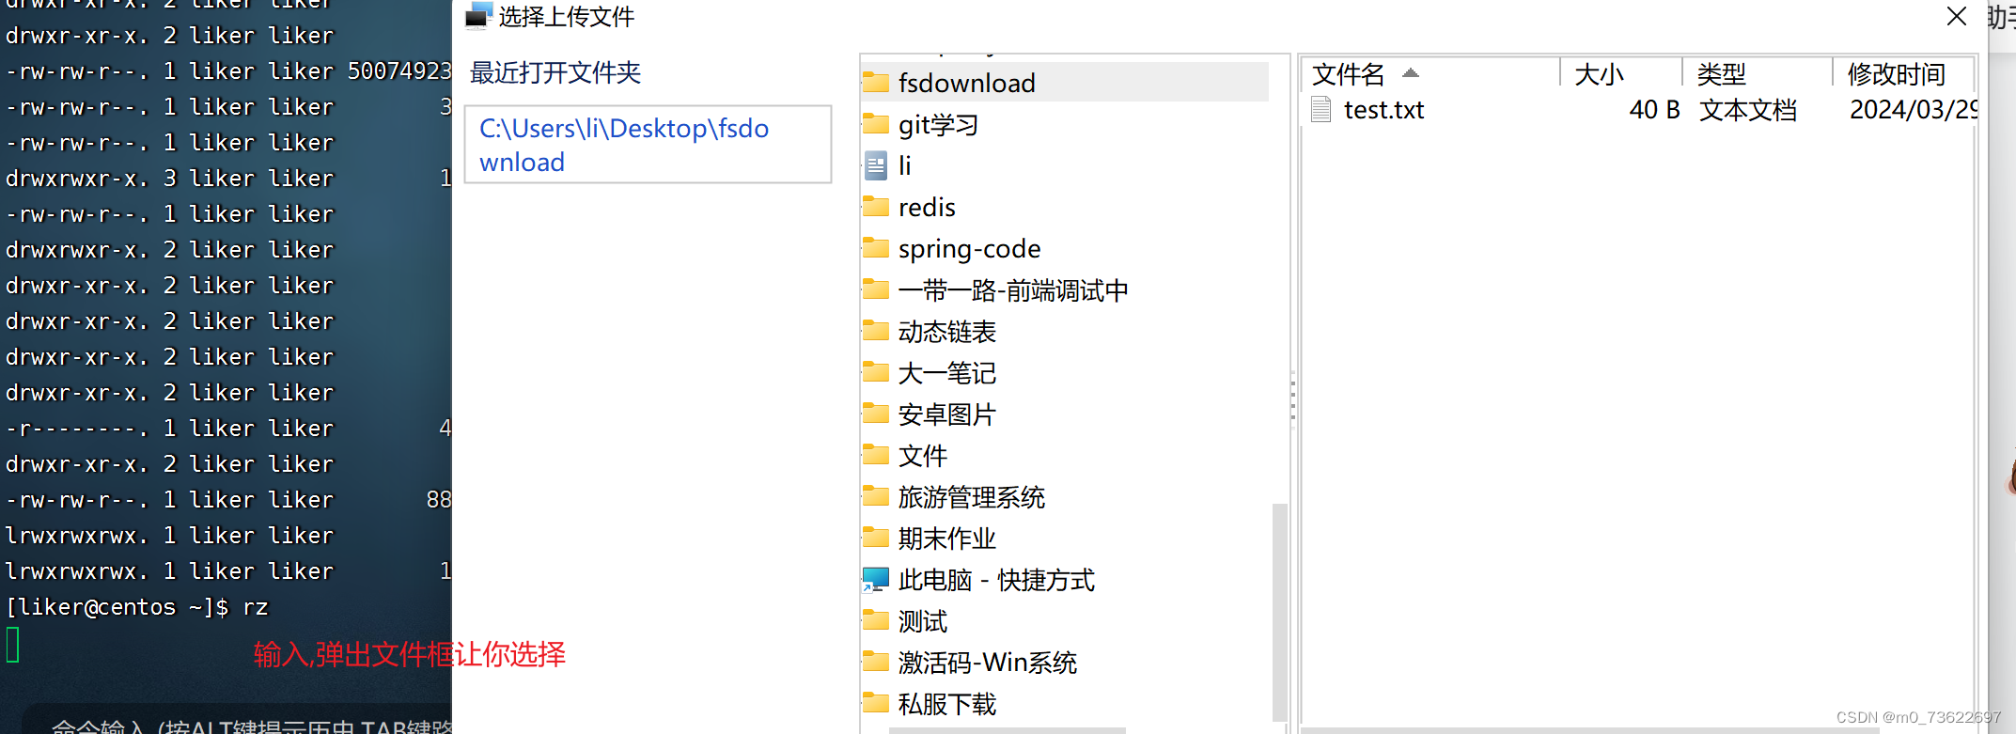Click the 激活码-Win系统 folder icon
2016x734 pixels.
click(x=876, y=662)
